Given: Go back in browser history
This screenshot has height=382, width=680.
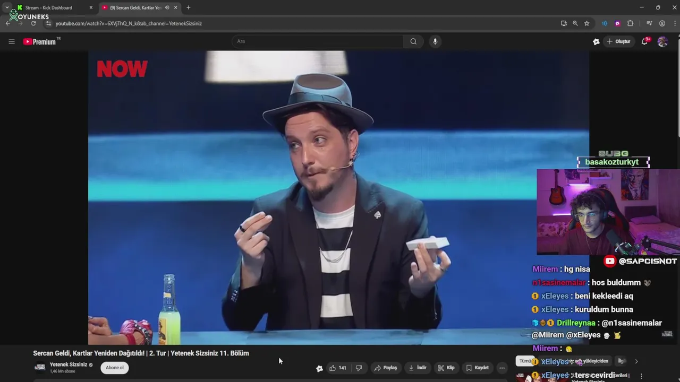Looking at the screenshot, I should tap(8, 23).
